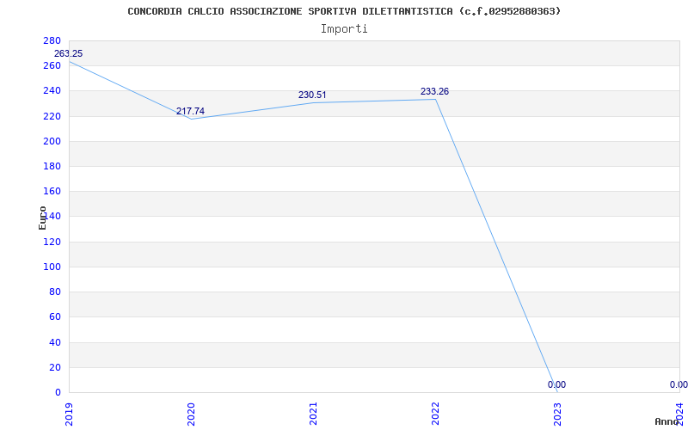
Task: Click the Euro y-axis title
Action: 42,218
